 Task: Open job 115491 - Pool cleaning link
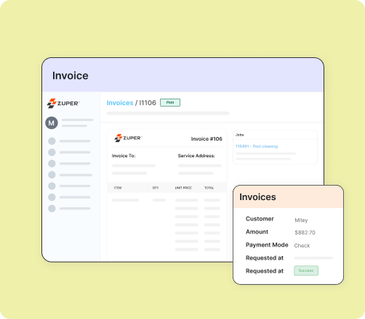pos(257,146)
